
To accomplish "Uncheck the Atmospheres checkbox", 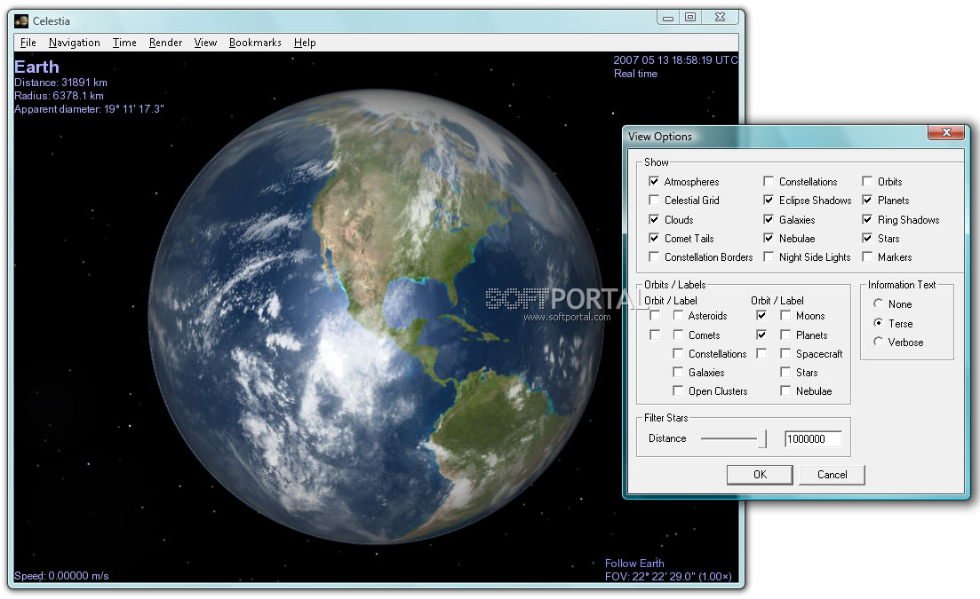I will 654,182.
